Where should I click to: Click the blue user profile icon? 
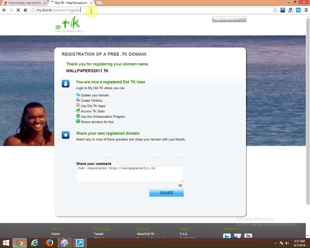(66, 83)
